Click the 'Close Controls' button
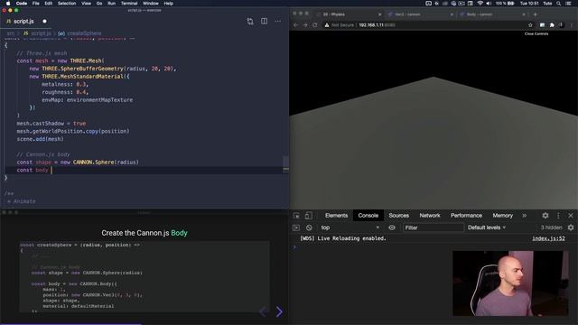 536,33
